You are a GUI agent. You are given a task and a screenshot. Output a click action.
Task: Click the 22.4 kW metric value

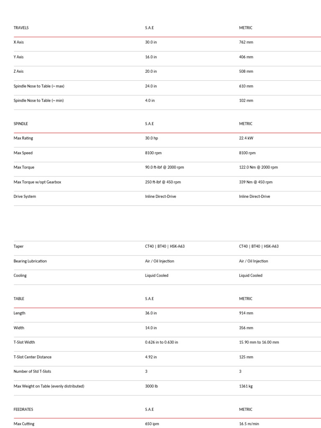pyautogui.click(x=246, y=138)
